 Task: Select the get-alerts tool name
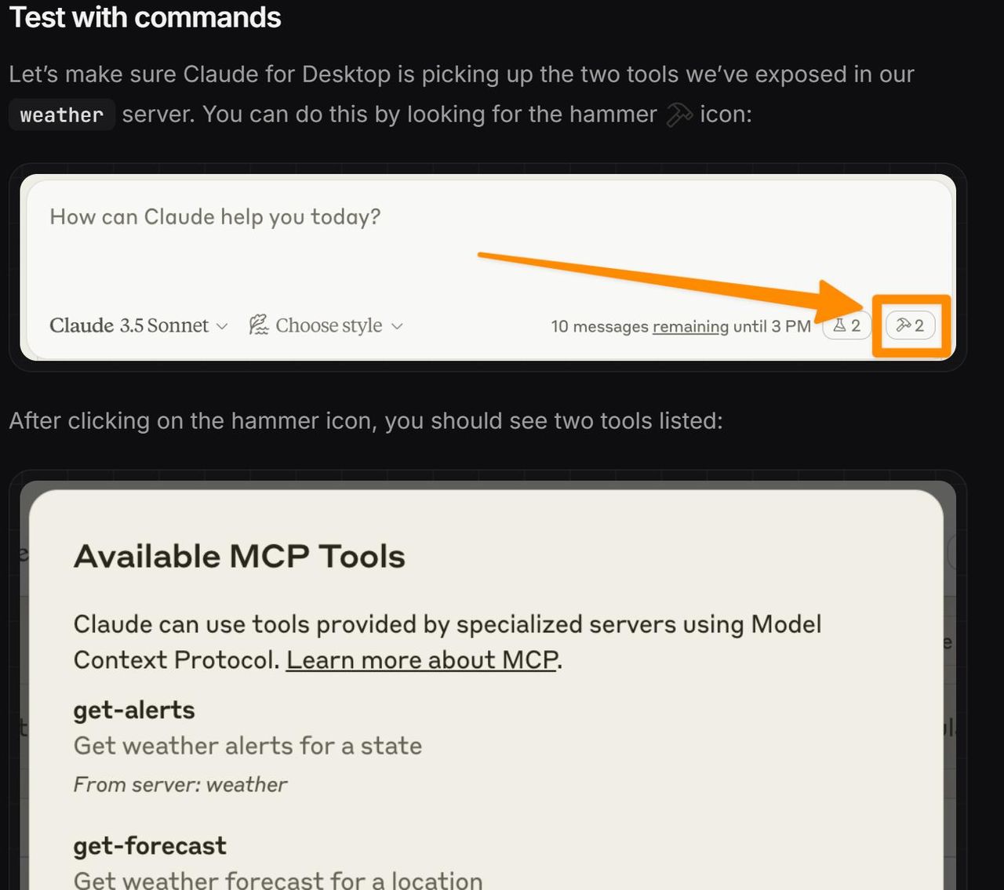[x=134, y=710]
